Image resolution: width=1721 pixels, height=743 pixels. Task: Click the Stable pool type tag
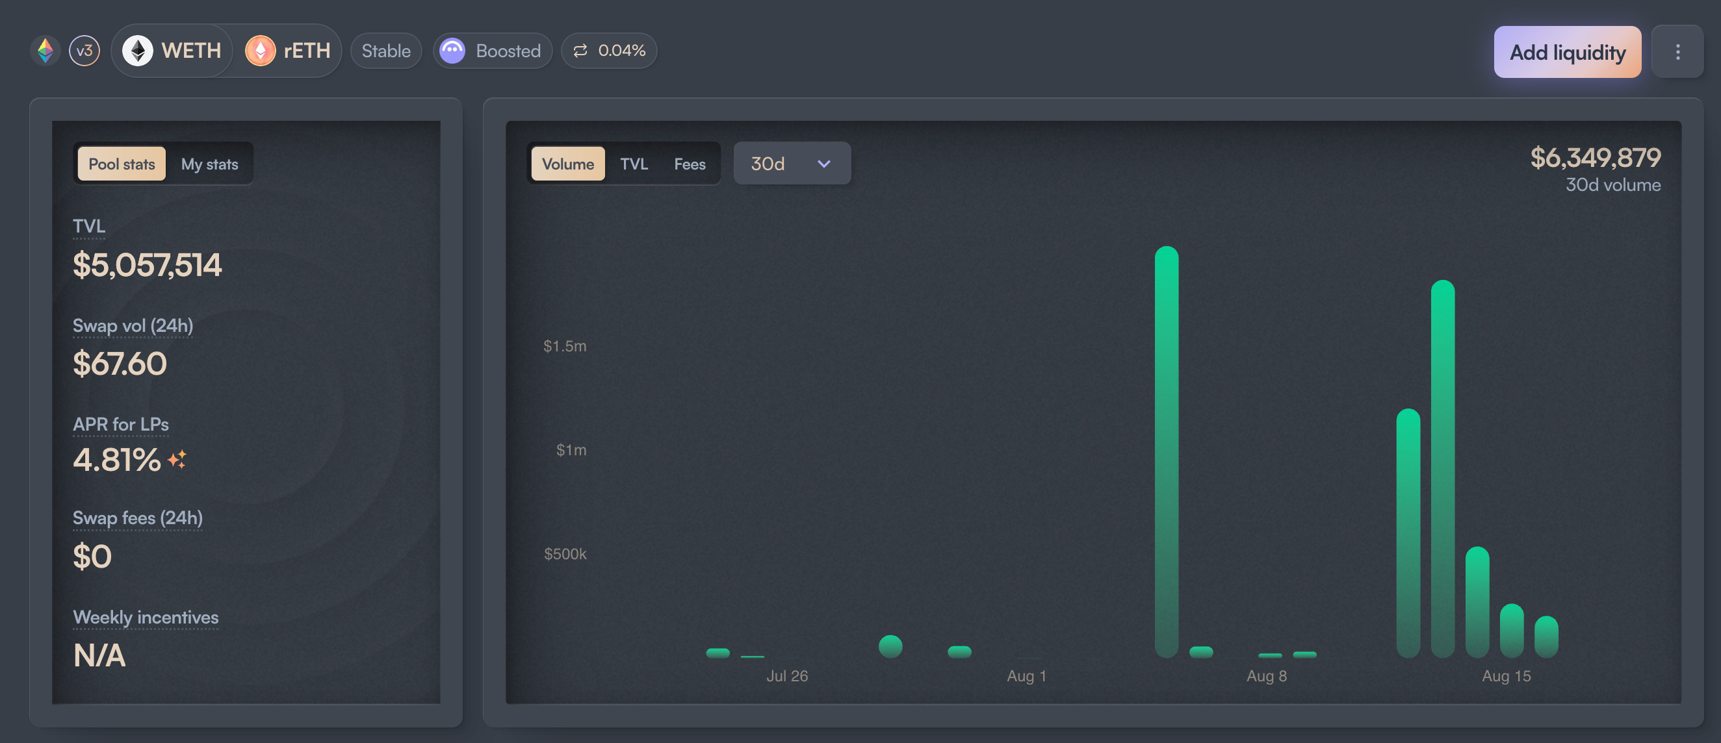coord(386,51)
